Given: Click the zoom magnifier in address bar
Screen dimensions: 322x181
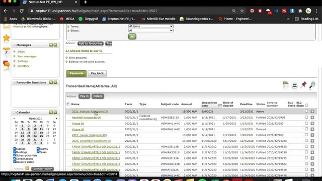Looking at the screenshot, I should tap(233, 11).
